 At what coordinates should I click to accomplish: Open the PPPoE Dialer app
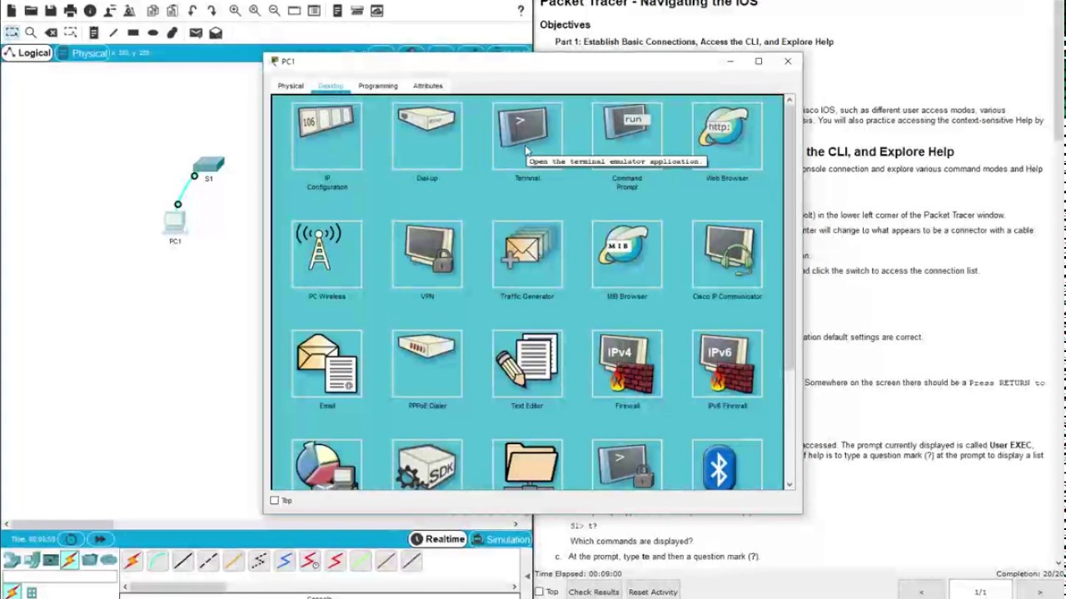click(x=427, y=364)
